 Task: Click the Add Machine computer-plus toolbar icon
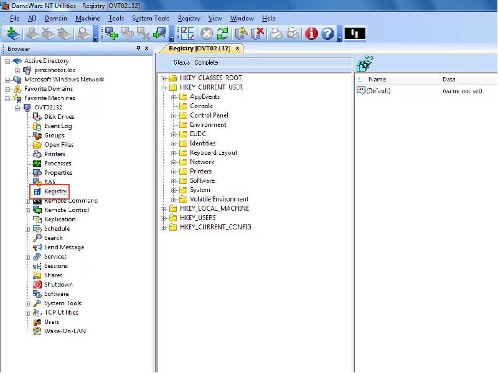point(111,34)
